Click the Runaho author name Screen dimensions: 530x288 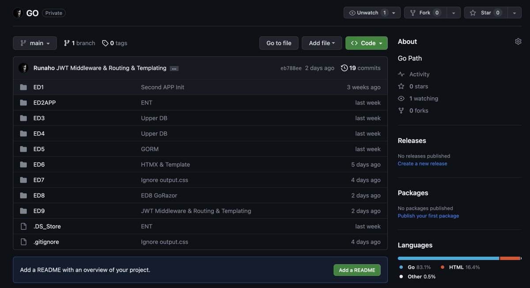coord(44,68)
